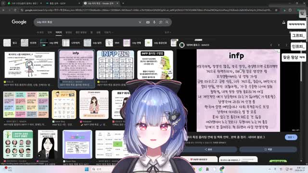Show hidden system tray icons chevron
This screenshot has width=308, height=173.
pos(270,169)
